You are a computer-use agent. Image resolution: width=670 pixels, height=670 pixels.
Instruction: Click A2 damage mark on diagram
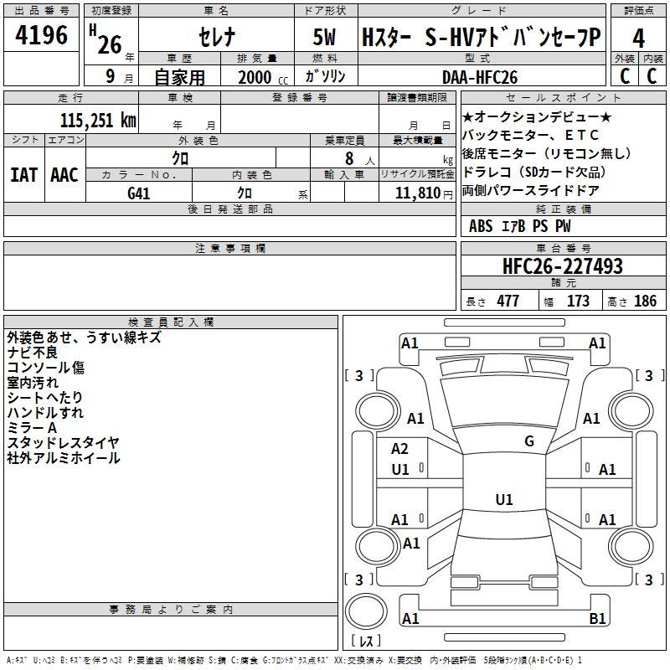click(x=399, y=449)
